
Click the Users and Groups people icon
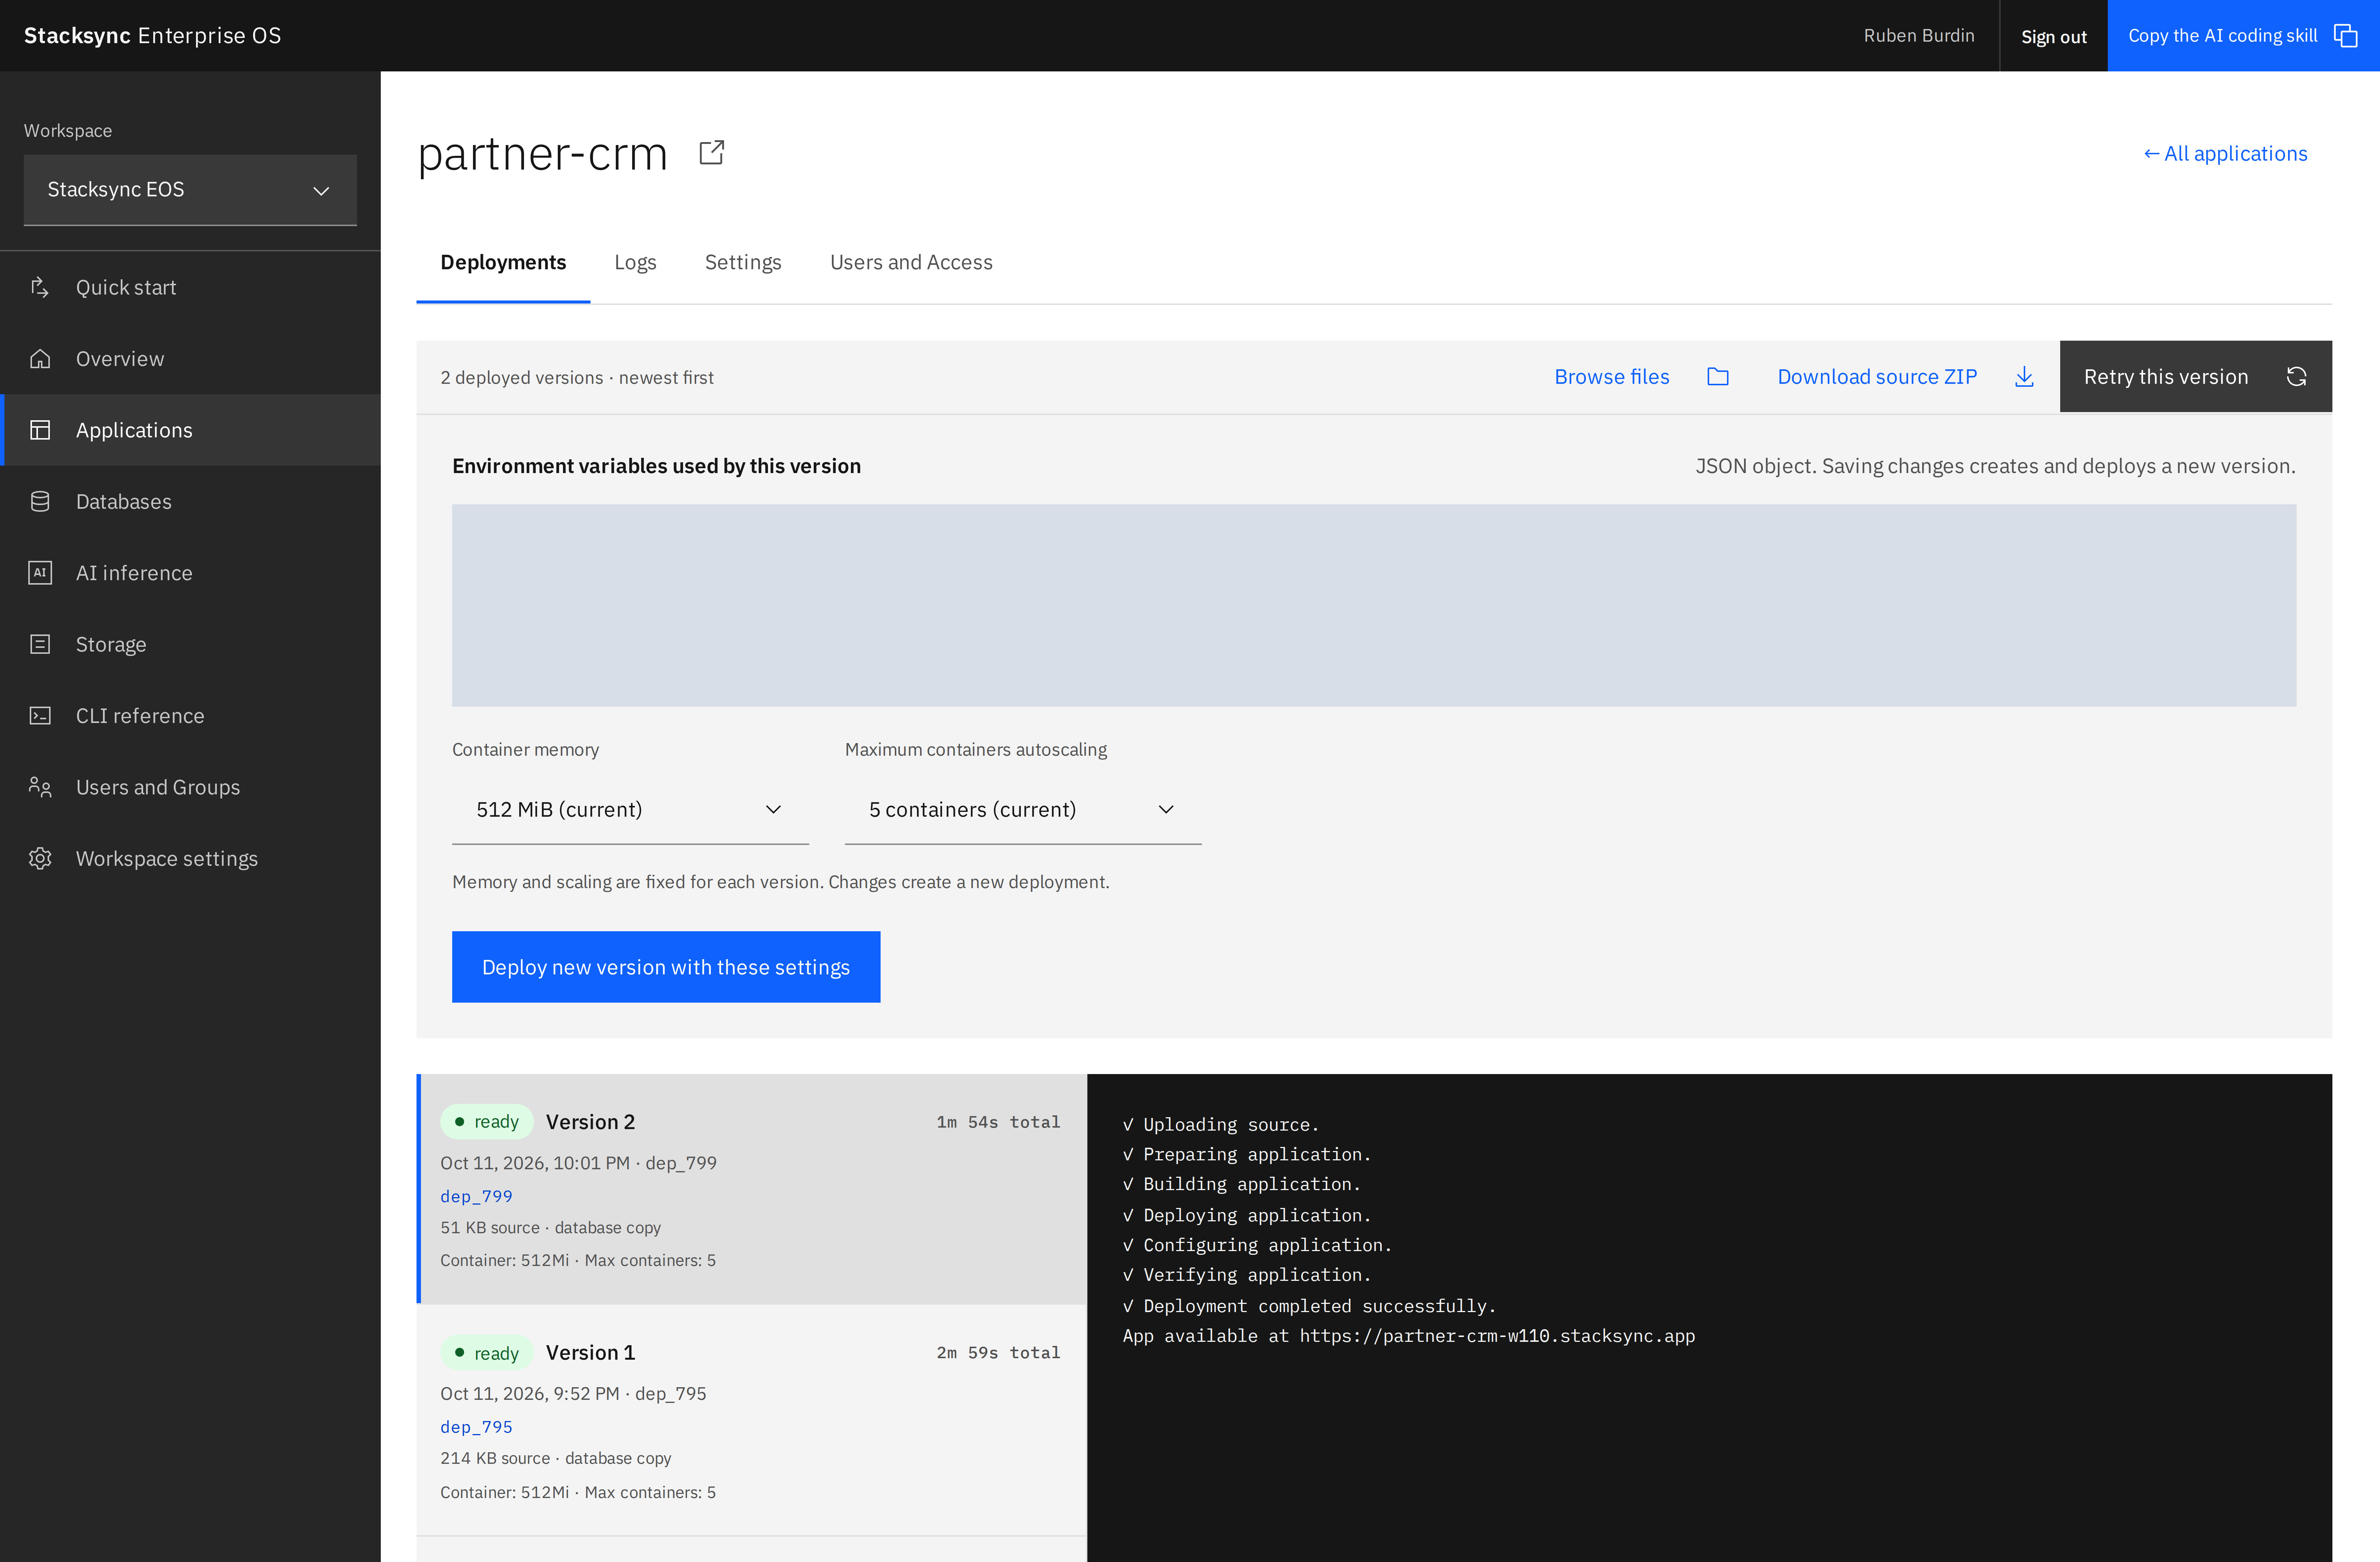pos(40,787)
